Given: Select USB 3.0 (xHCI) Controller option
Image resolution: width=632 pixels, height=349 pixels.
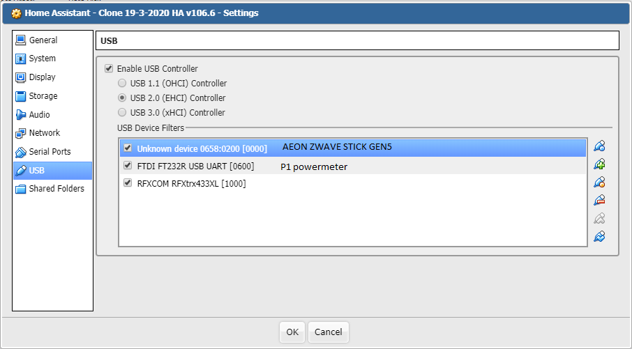Looking at the screenshot, I should [x=121, y=112].
